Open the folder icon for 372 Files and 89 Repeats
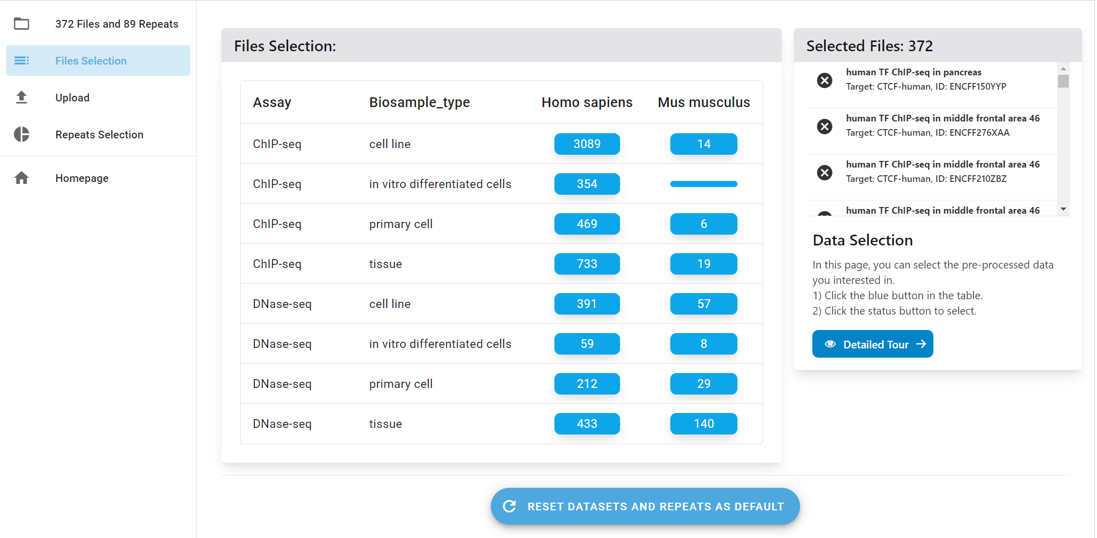This screenshot has width=1097, height=538. click(x=22, y=24)
